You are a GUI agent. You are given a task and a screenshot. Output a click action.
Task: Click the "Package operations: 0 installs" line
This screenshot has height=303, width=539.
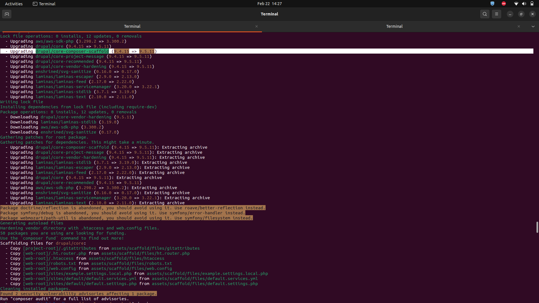pyautogui.click(x=68, y=112)
